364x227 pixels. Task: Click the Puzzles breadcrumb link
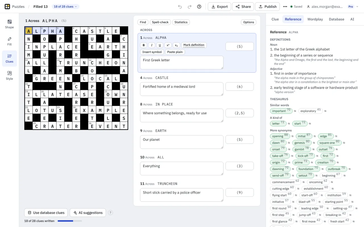18,7
